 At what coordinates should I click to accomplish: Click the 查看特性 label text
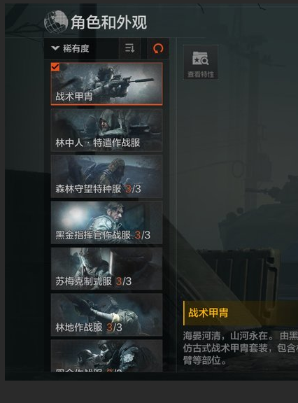(x=201, y=74)
